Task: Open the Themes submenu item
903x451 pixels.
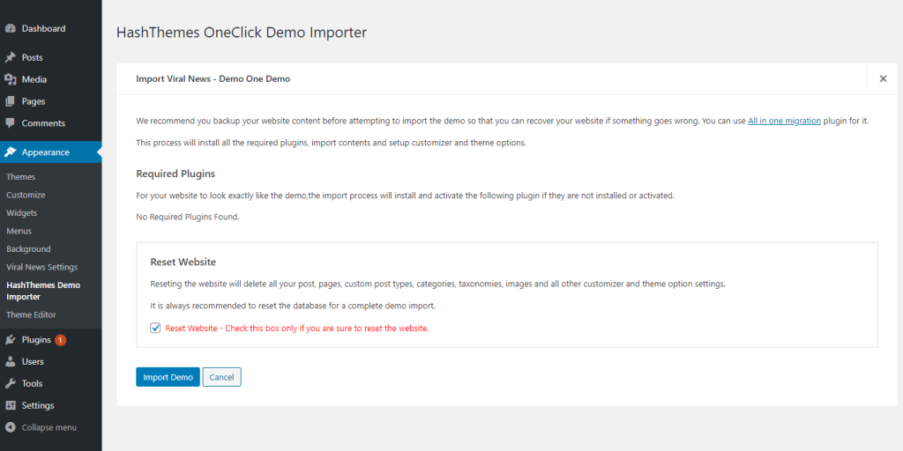Action: coord(21,176)
